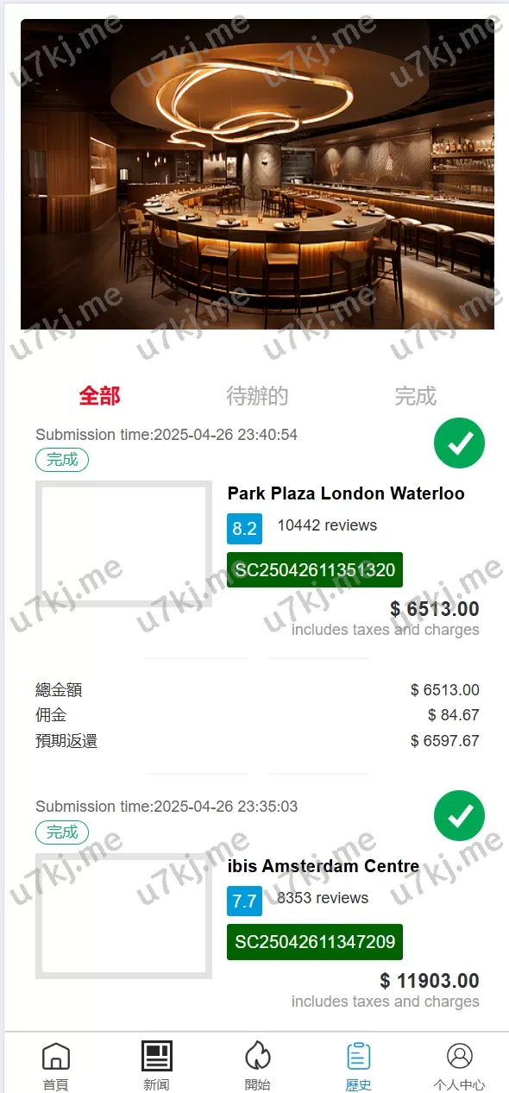Click the 8.2 rating badge
Image resolution: width=509 pixels, height=1093 pixels.
coord(244,528)
